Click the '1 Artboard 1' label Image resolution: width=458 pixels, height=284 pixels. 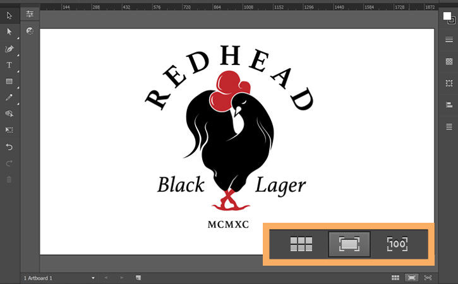(38, 278)
